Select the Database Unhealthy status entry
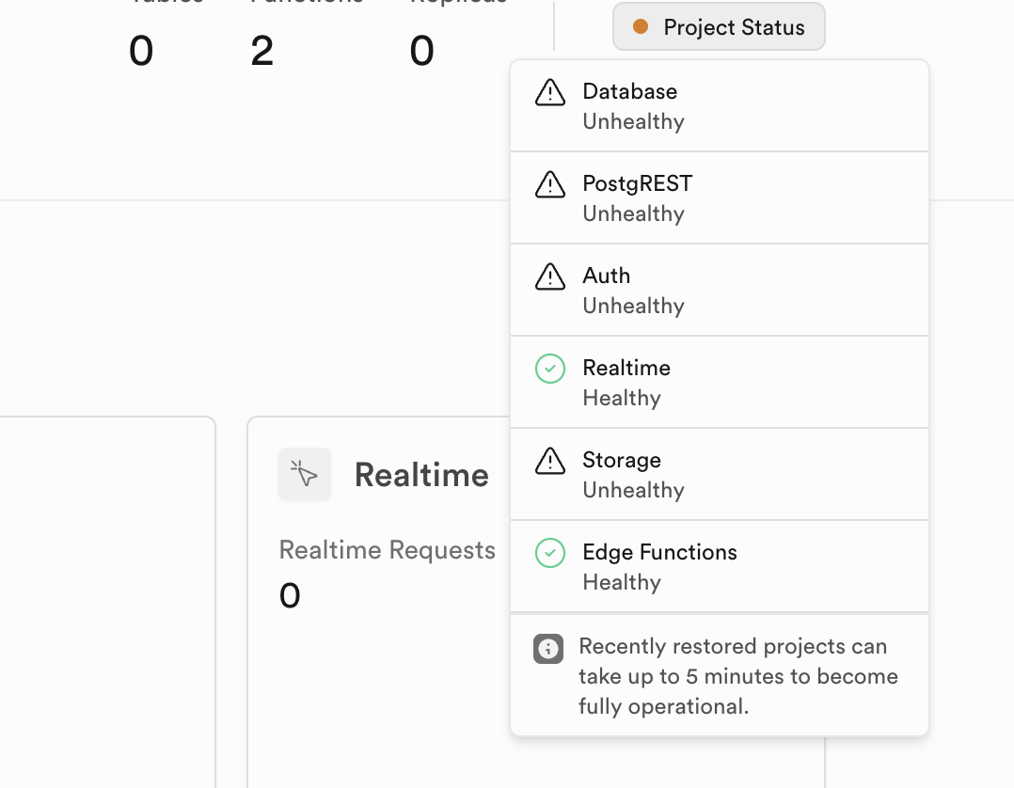Image resolution: width=1014 pixels, height=788 pixels. 719,105
